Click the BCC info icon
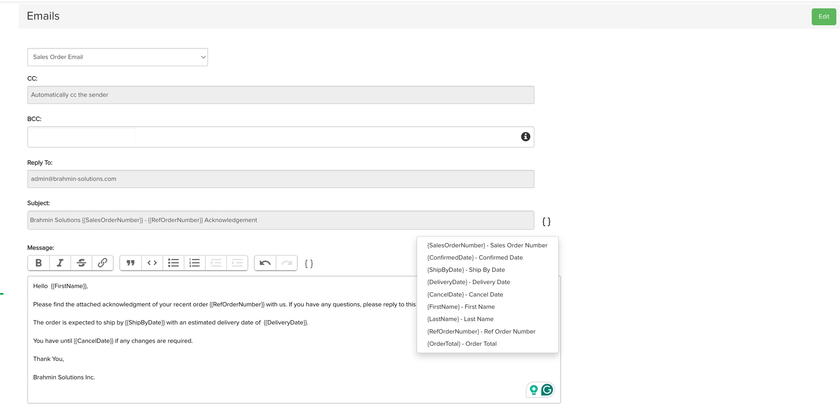Image resolution: width=840 pixels, height=409 pixels. [525, 137]
